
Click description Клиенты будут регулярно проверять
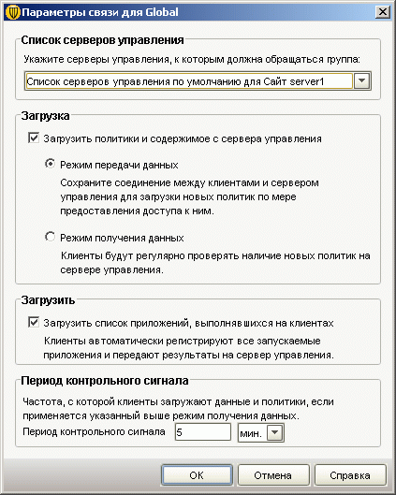click(215, 263)
